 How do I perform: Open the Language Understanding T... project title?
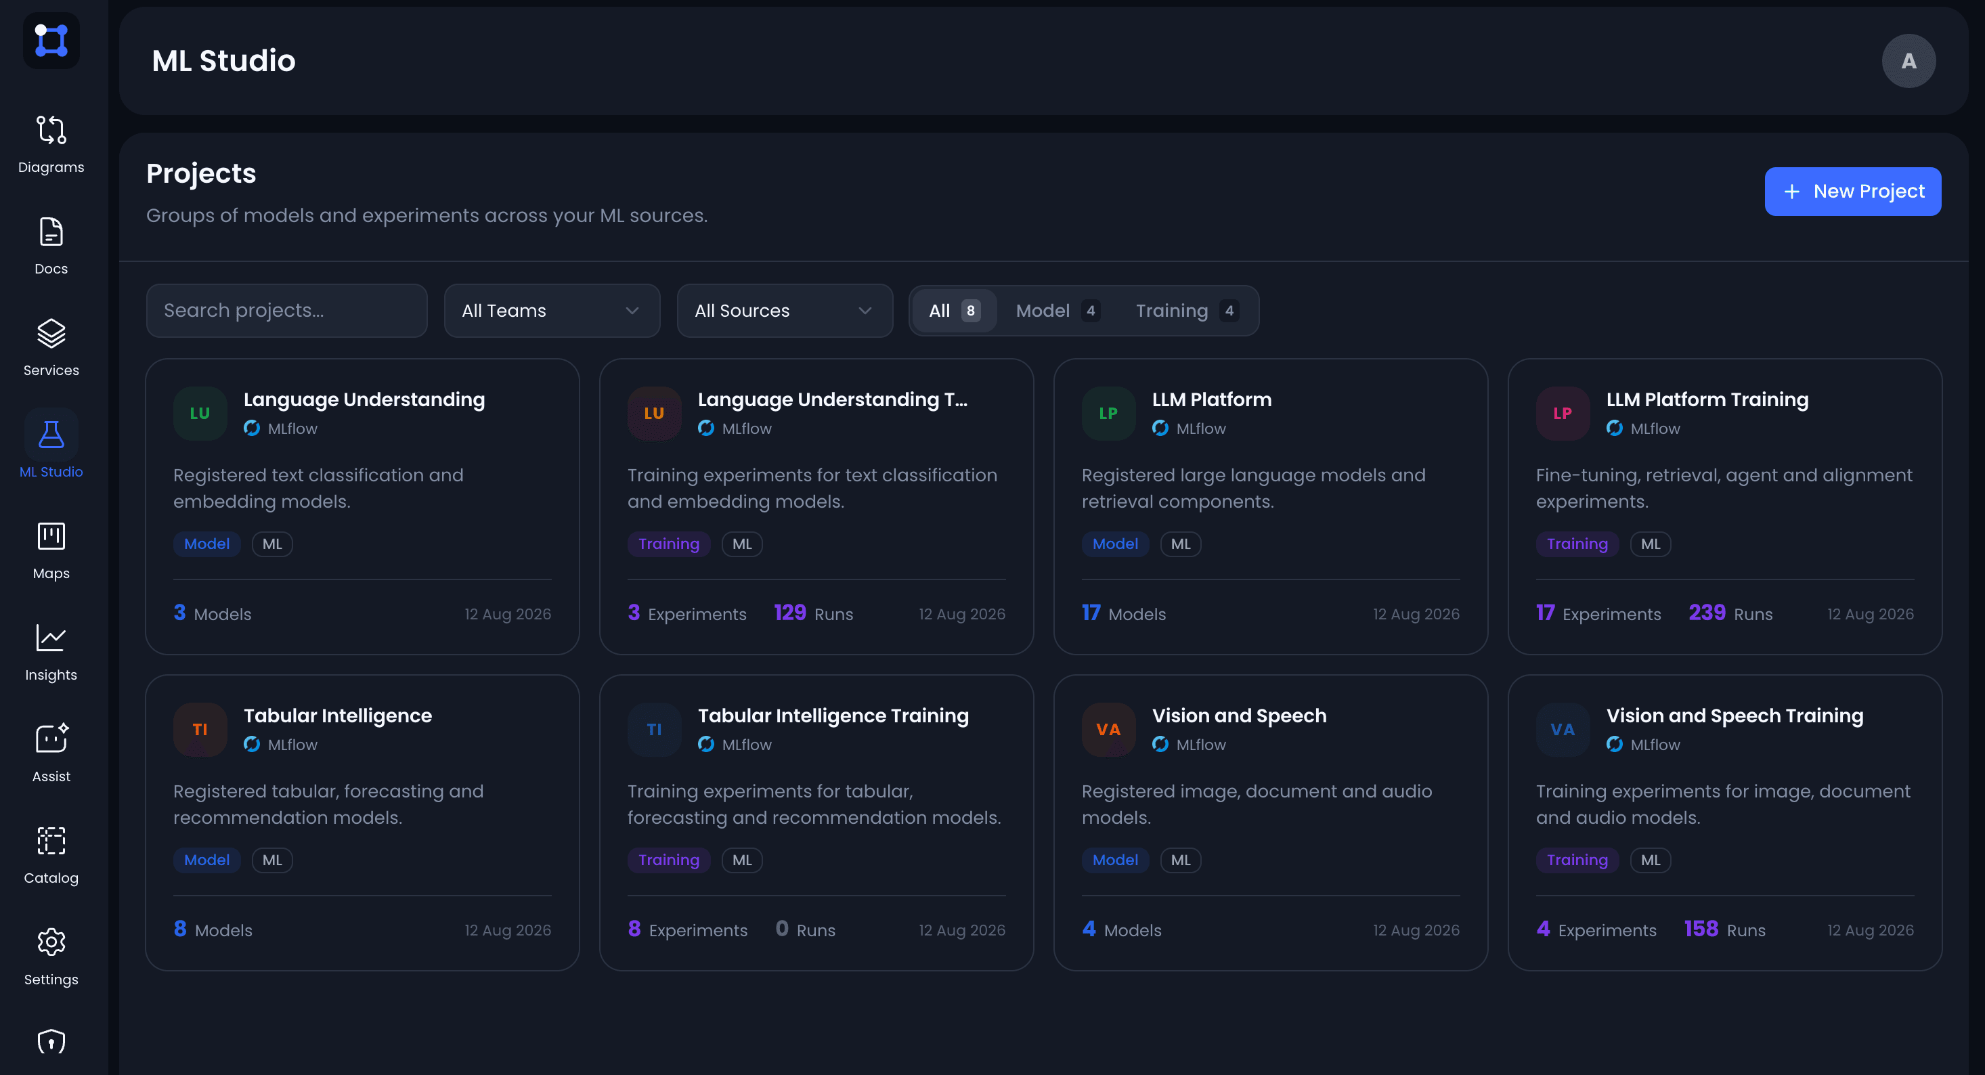pos(832,399)
